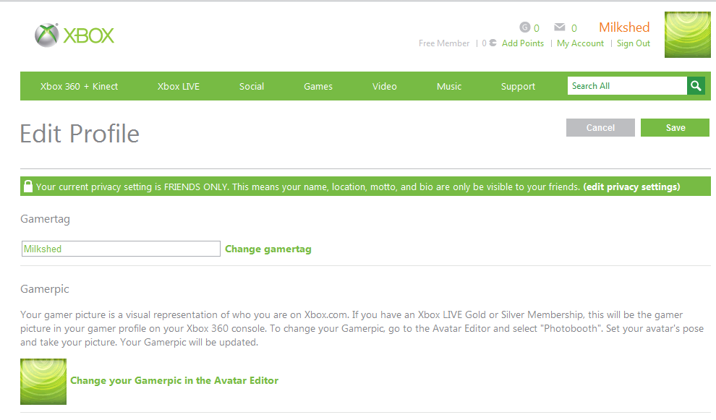Viewport: 716px width, 420px height.
Task: Cancel editing the profile
Action: [x=600, y=128]
